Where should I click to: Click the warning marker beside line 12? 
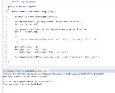(4, 17)
